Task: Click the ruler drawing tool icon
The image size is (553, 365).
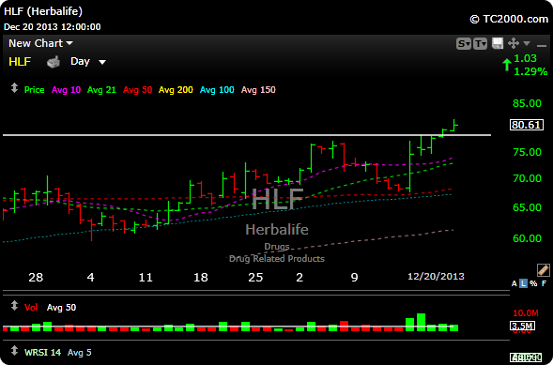Action: tap(544, 270)
